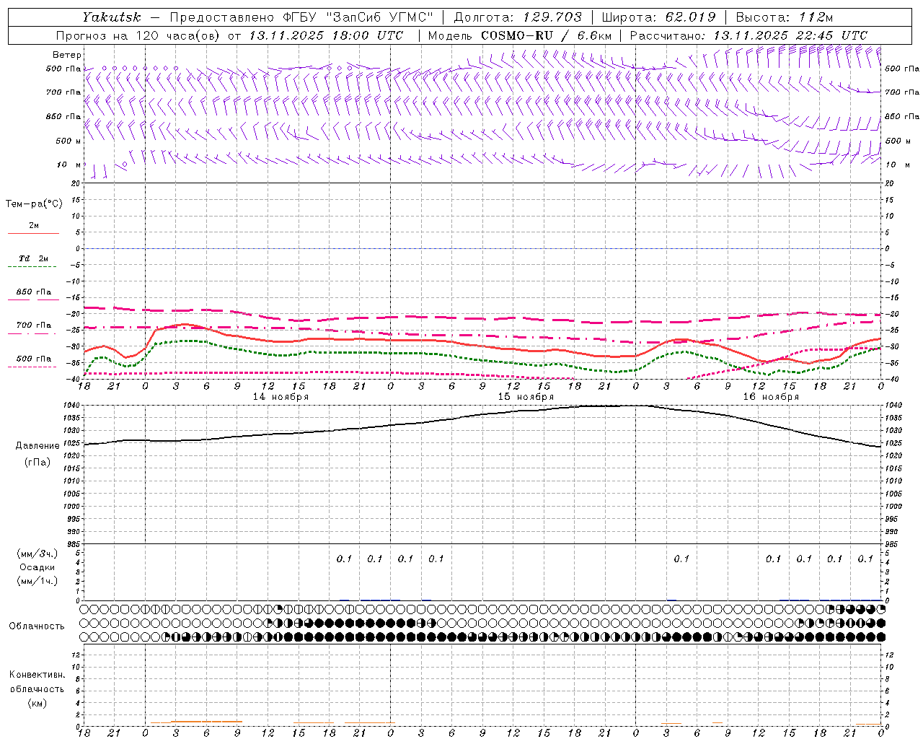Select the Давление panel label
This screenshot has height=739, width=923.
(37, 446)
